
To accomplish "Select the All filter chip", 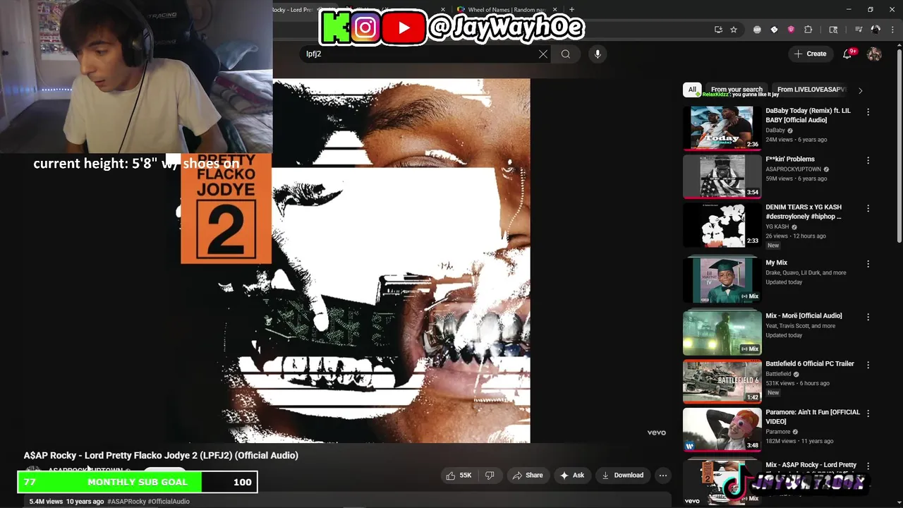I will (692, 90).
